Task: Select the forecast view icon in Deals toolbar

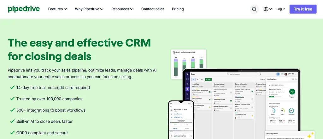Action: [202, 79]
